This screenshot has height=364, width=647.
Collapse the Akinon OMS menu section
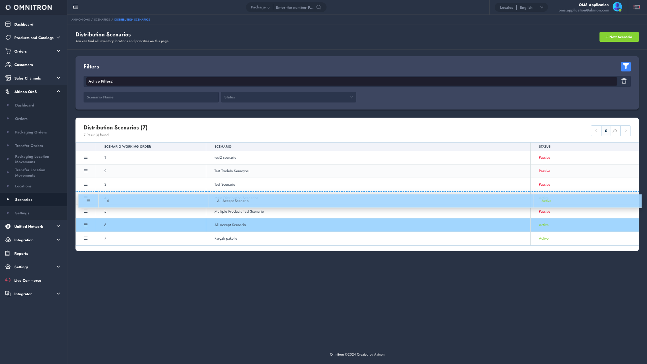[x=58, y=92]
